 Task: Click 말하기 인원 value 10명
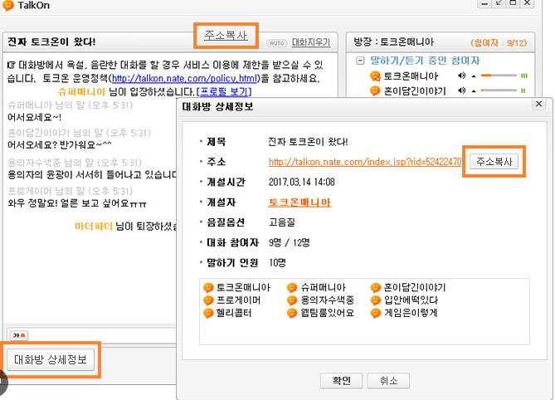277,262
